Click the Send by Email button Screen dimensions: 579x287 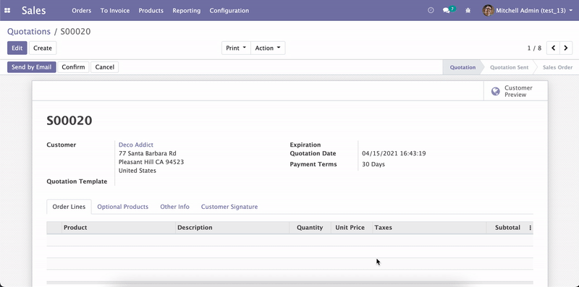tap(32, 67)
